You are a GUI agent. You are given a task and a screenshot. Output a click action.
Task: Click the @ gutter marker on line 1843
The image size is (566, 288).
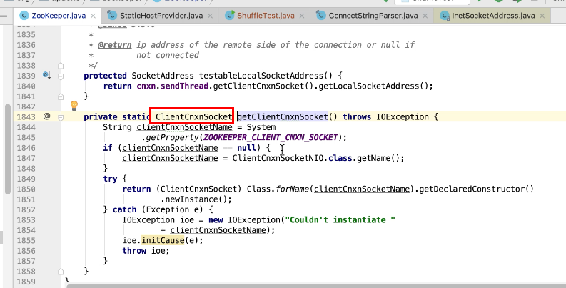46,116
